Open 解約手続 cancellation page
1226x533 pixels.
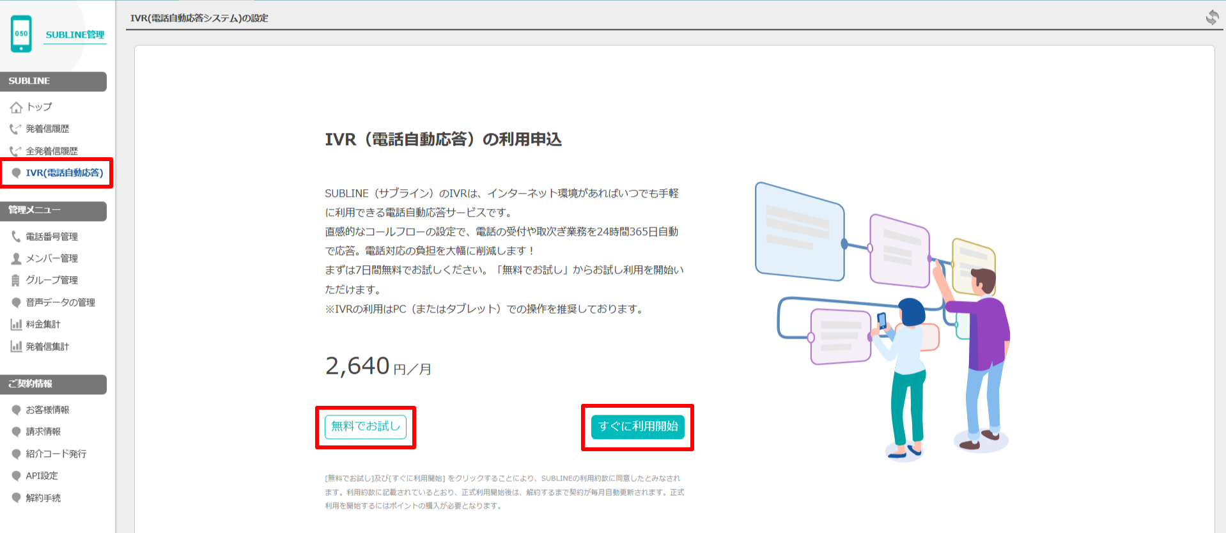coord(43,498)
